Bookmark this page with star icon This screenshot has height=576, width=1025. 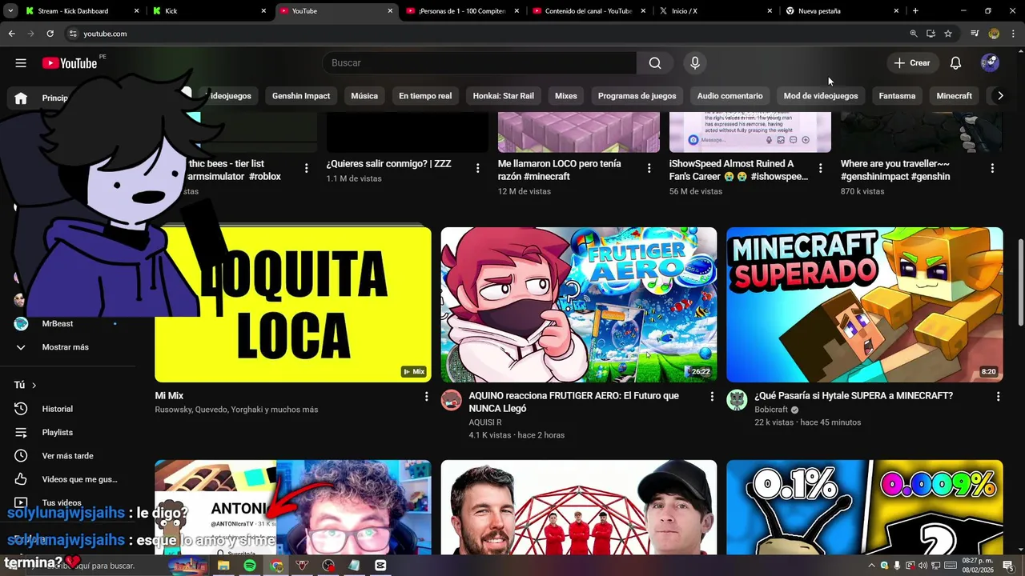tap(948, 34)
